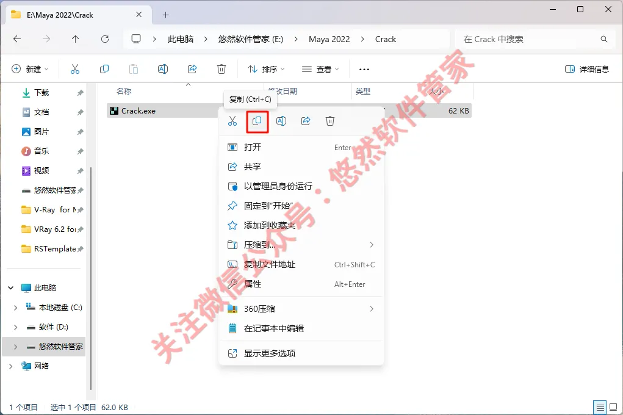Expand the 本地磁盘 (C:) tree node
This screenshot has width=623, height=415.
pos(15,307)
